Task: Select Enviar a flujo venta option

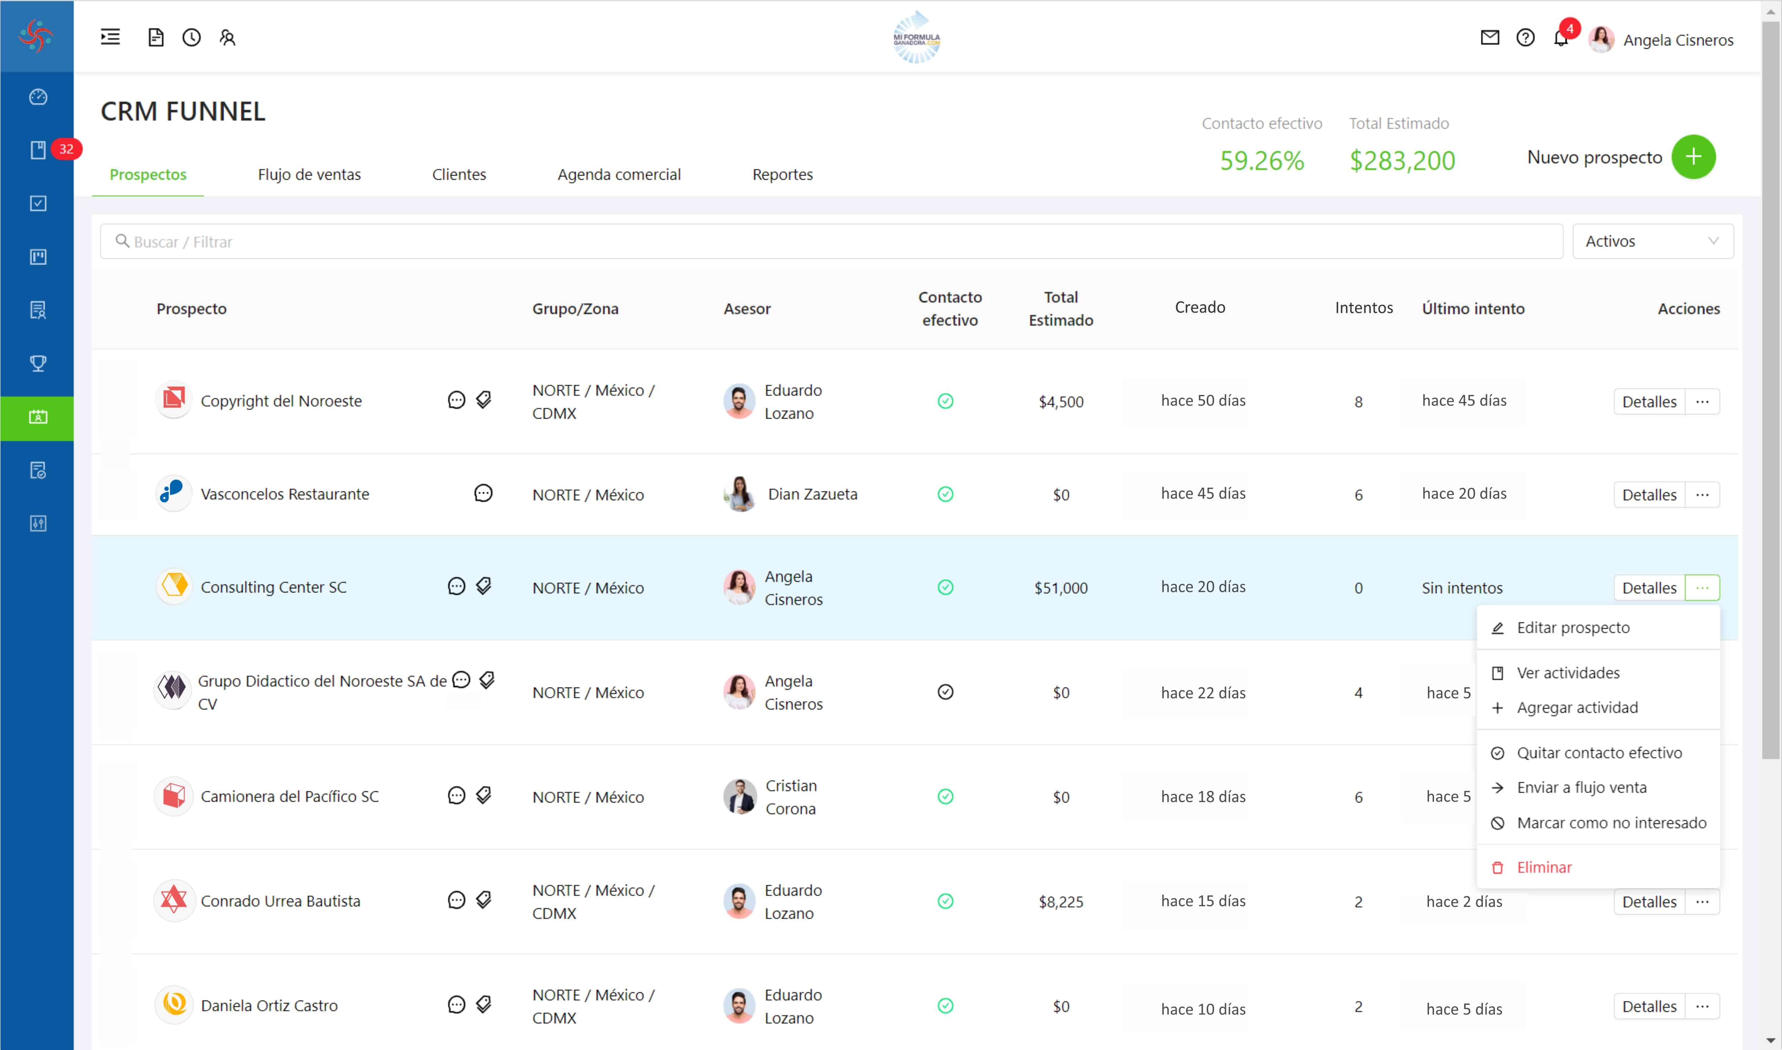Action: (x=1598, y=787)
